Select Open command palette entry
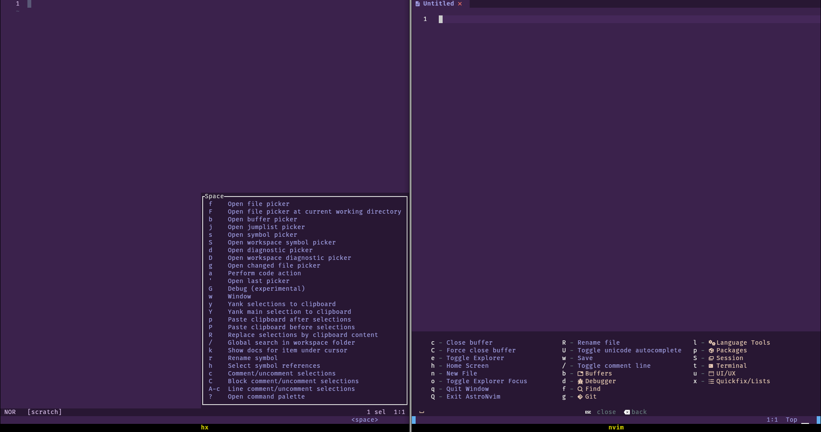 point(266,397)
